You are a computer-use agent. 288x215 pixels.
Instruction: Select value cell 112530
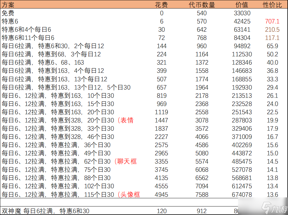click(242, 54)
